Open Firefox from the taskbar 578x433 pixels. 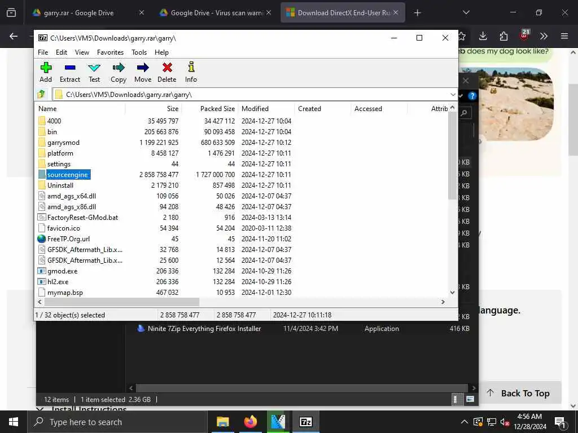(250, 422)
